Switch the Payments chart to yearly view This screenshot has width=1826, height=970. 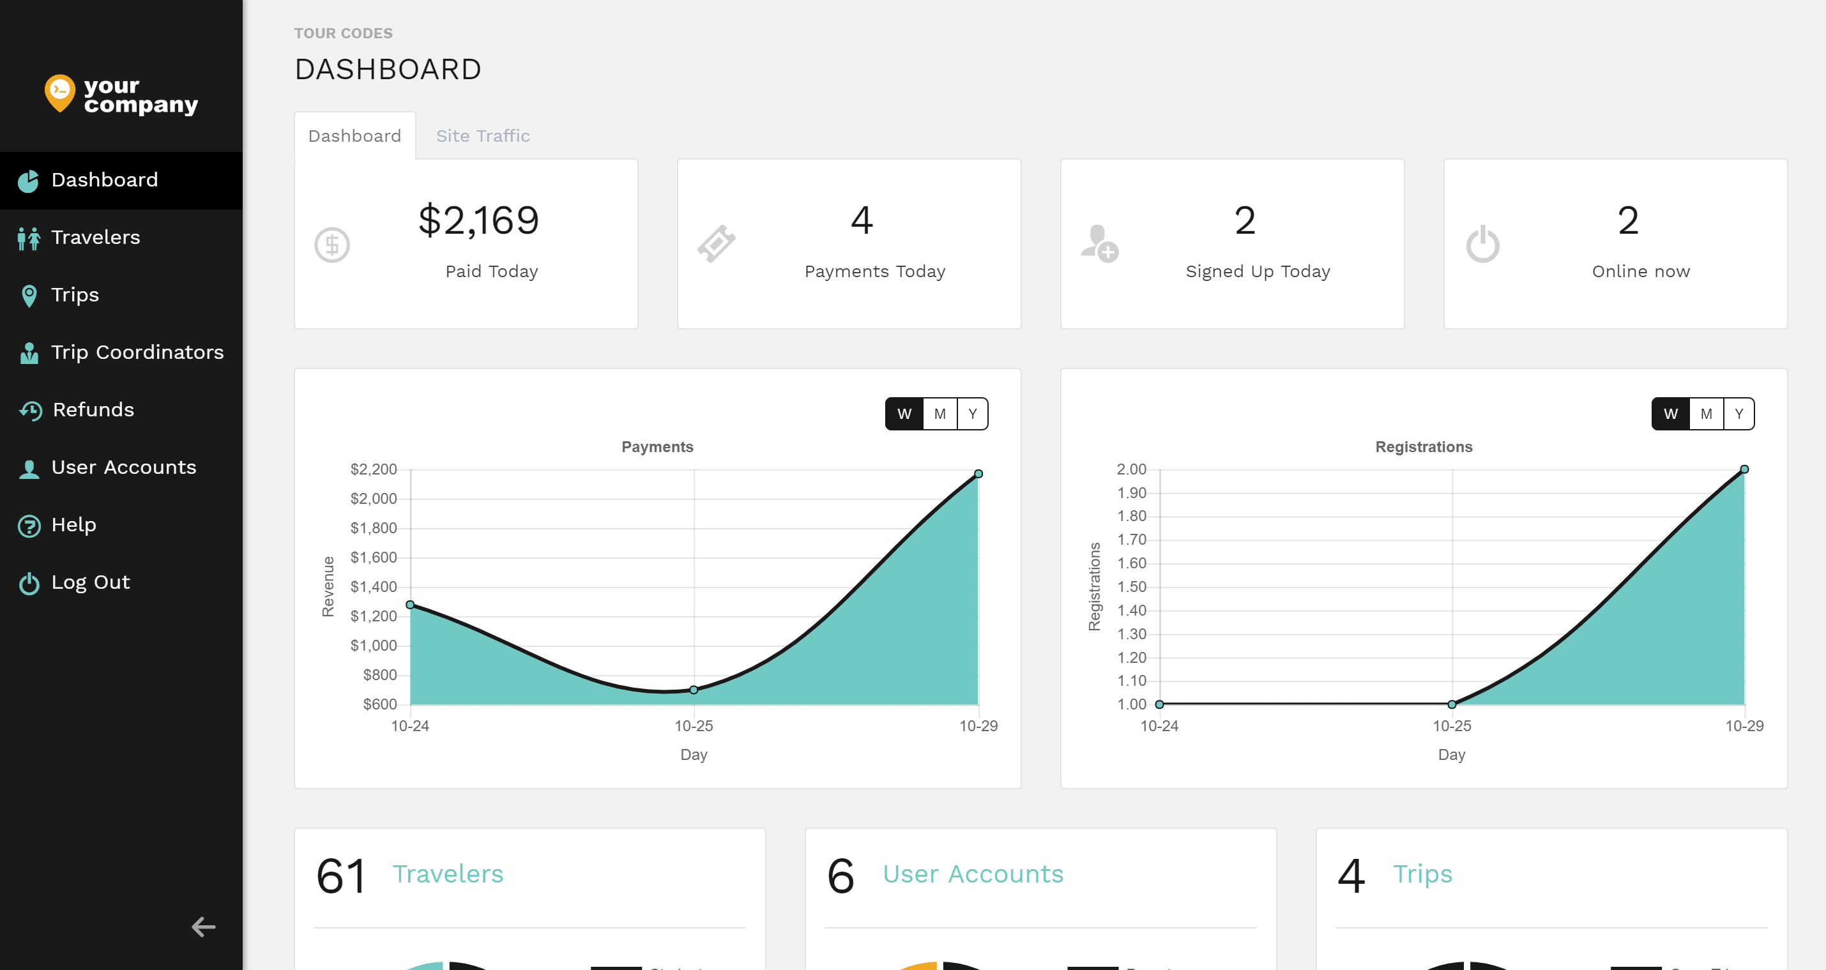click(973, 414)
